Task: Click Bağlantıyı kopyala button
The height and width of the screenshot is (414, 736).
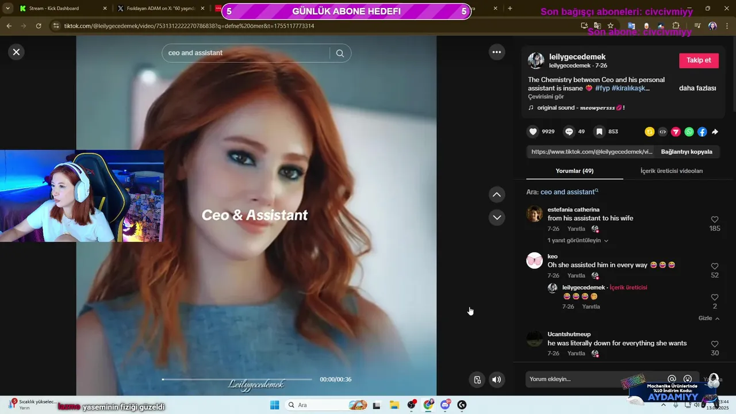Action: (x=687, y=152)
